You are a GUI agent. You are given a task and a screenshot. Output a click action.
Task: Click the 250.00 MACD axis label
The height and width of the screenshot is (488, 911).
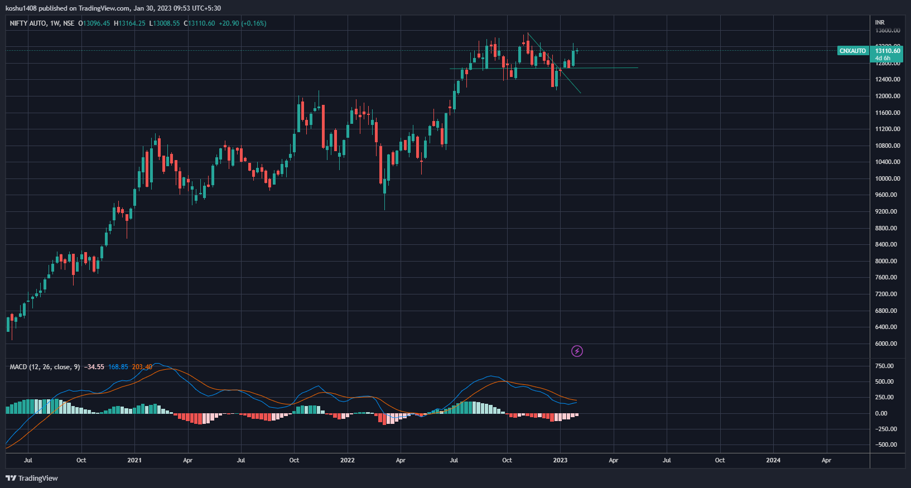[885, 397]
